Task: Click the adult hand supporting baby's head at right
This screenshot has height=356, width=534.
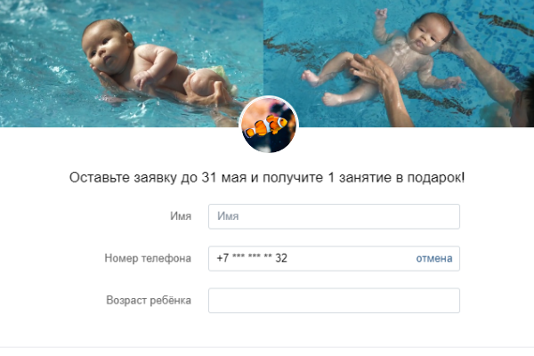Action: tap(456, 37)
